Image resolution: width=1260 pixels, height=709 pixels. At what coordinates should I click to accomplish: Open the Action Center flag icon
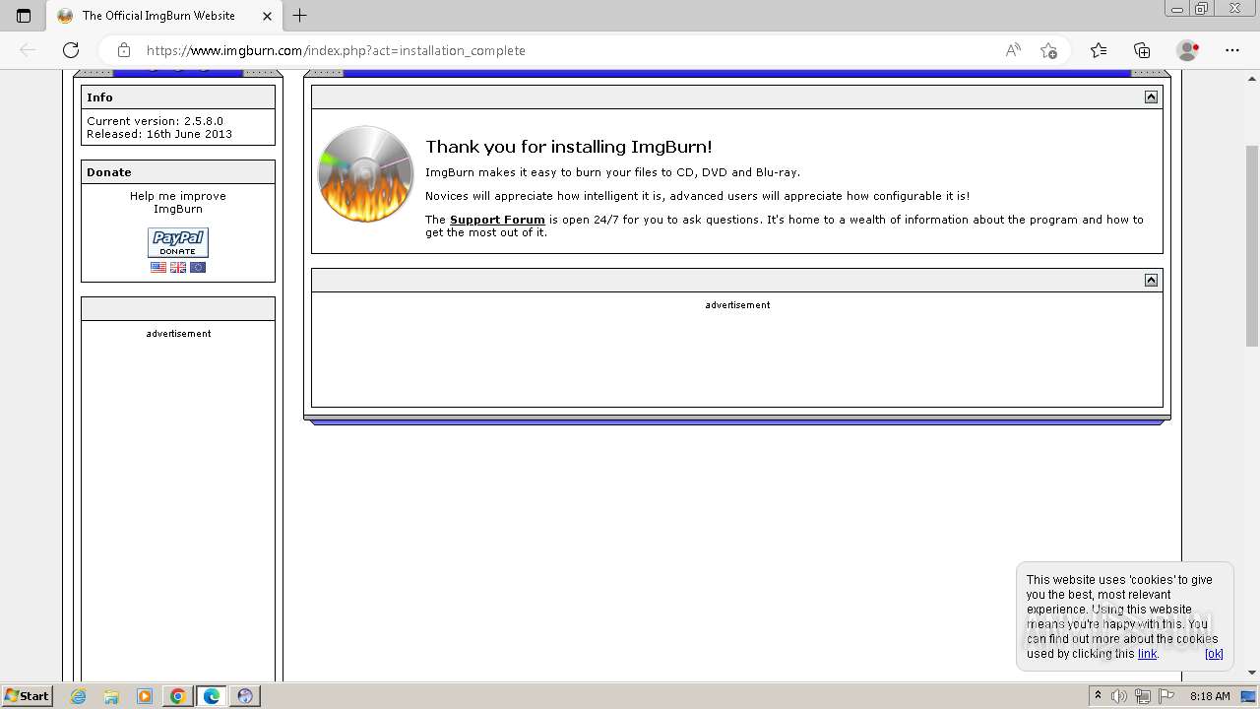click(1165, 696)
